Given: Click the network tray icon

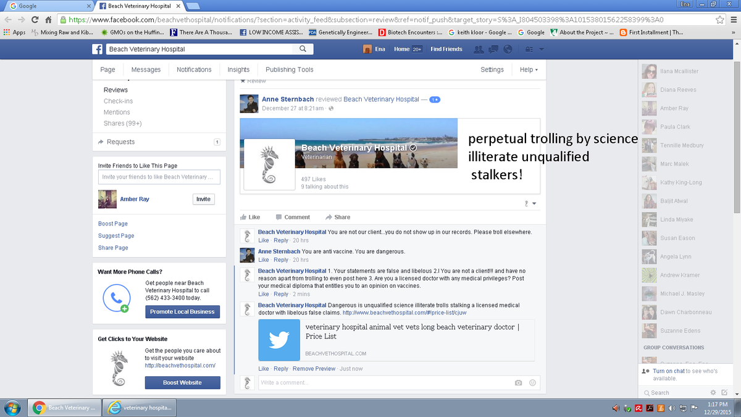Looking at the screenshot, I should tap(683, 408).
